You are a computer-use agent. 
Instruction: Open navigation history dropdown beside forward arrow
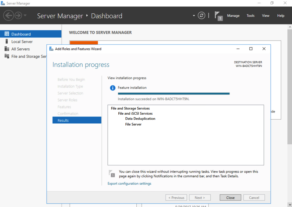25,15
